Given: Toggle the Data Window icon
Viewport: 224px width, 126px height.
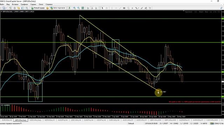Looking at the screenshot, I should 15,8.
